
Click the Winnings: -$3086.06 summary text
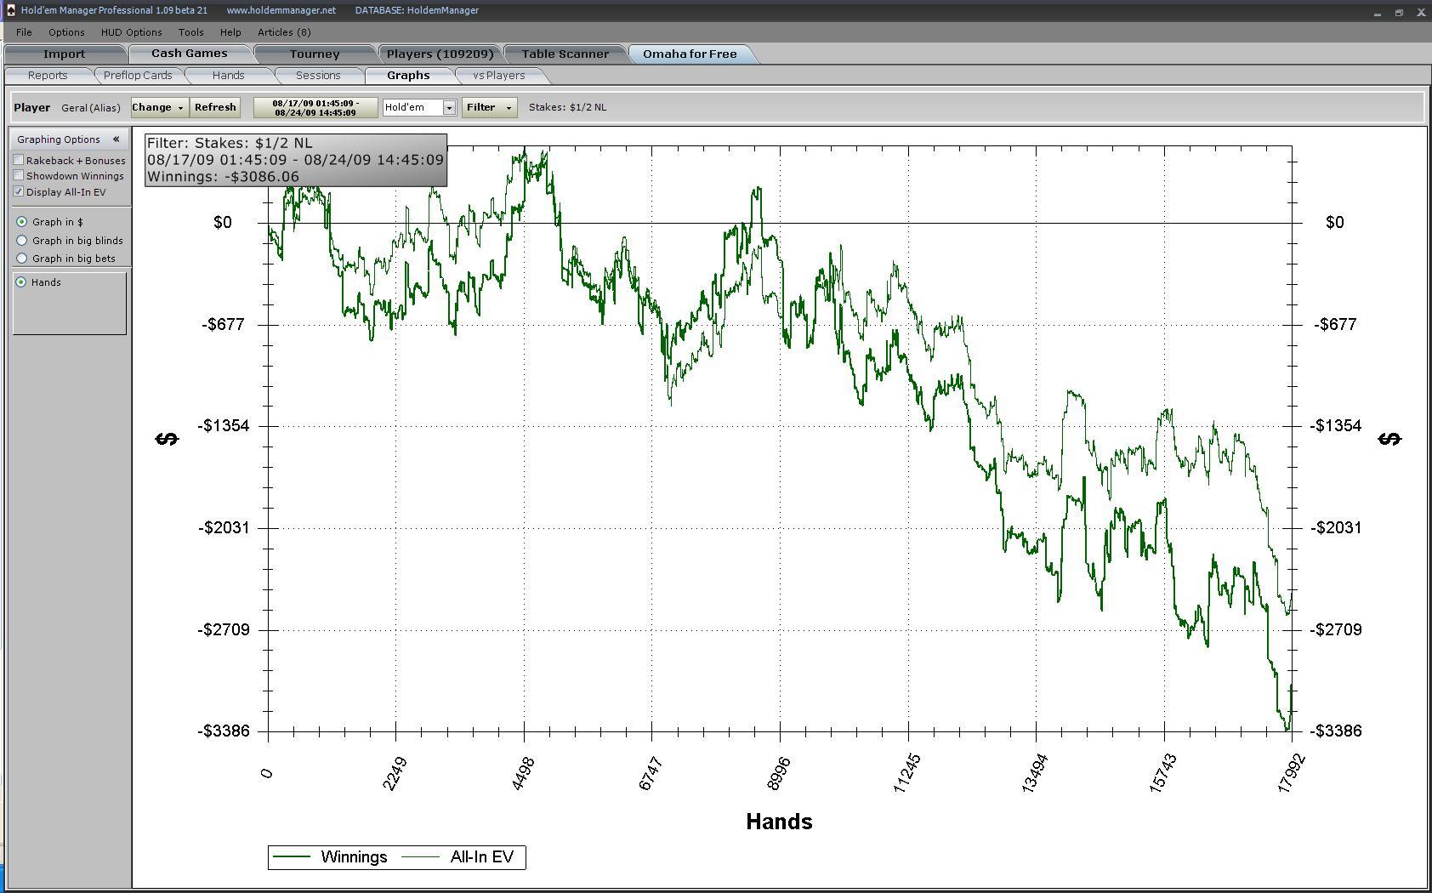pyautogui.click(x=223, y=177)
